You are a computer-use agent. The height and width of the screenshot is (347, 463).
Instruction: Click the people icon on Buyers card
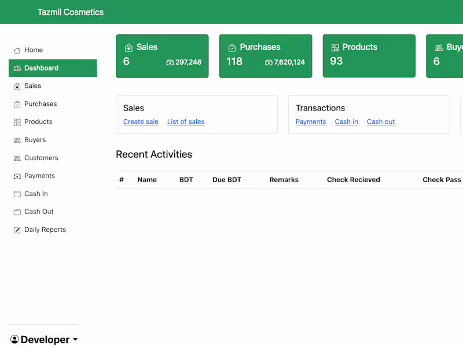pos(439,47)
